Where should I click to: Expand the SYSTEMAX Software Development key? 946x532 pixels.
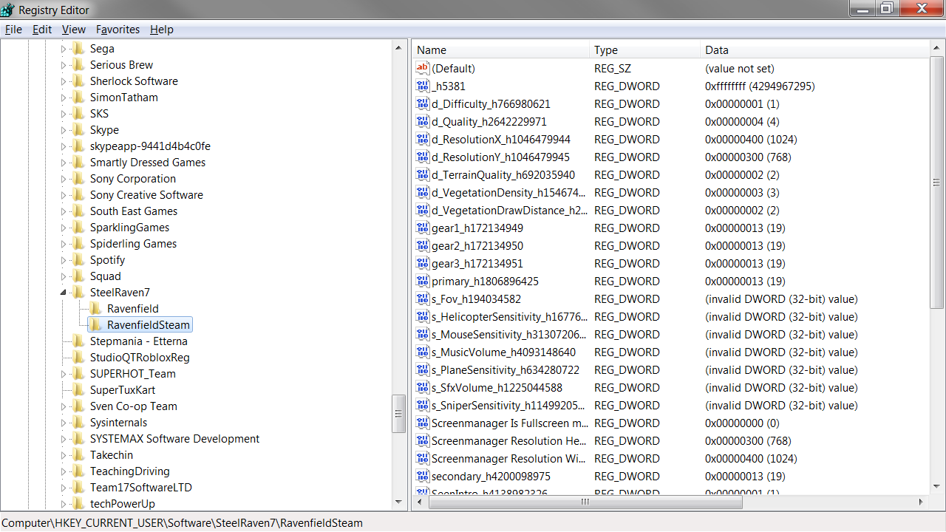pyautogui.click(x=63, y=439)
